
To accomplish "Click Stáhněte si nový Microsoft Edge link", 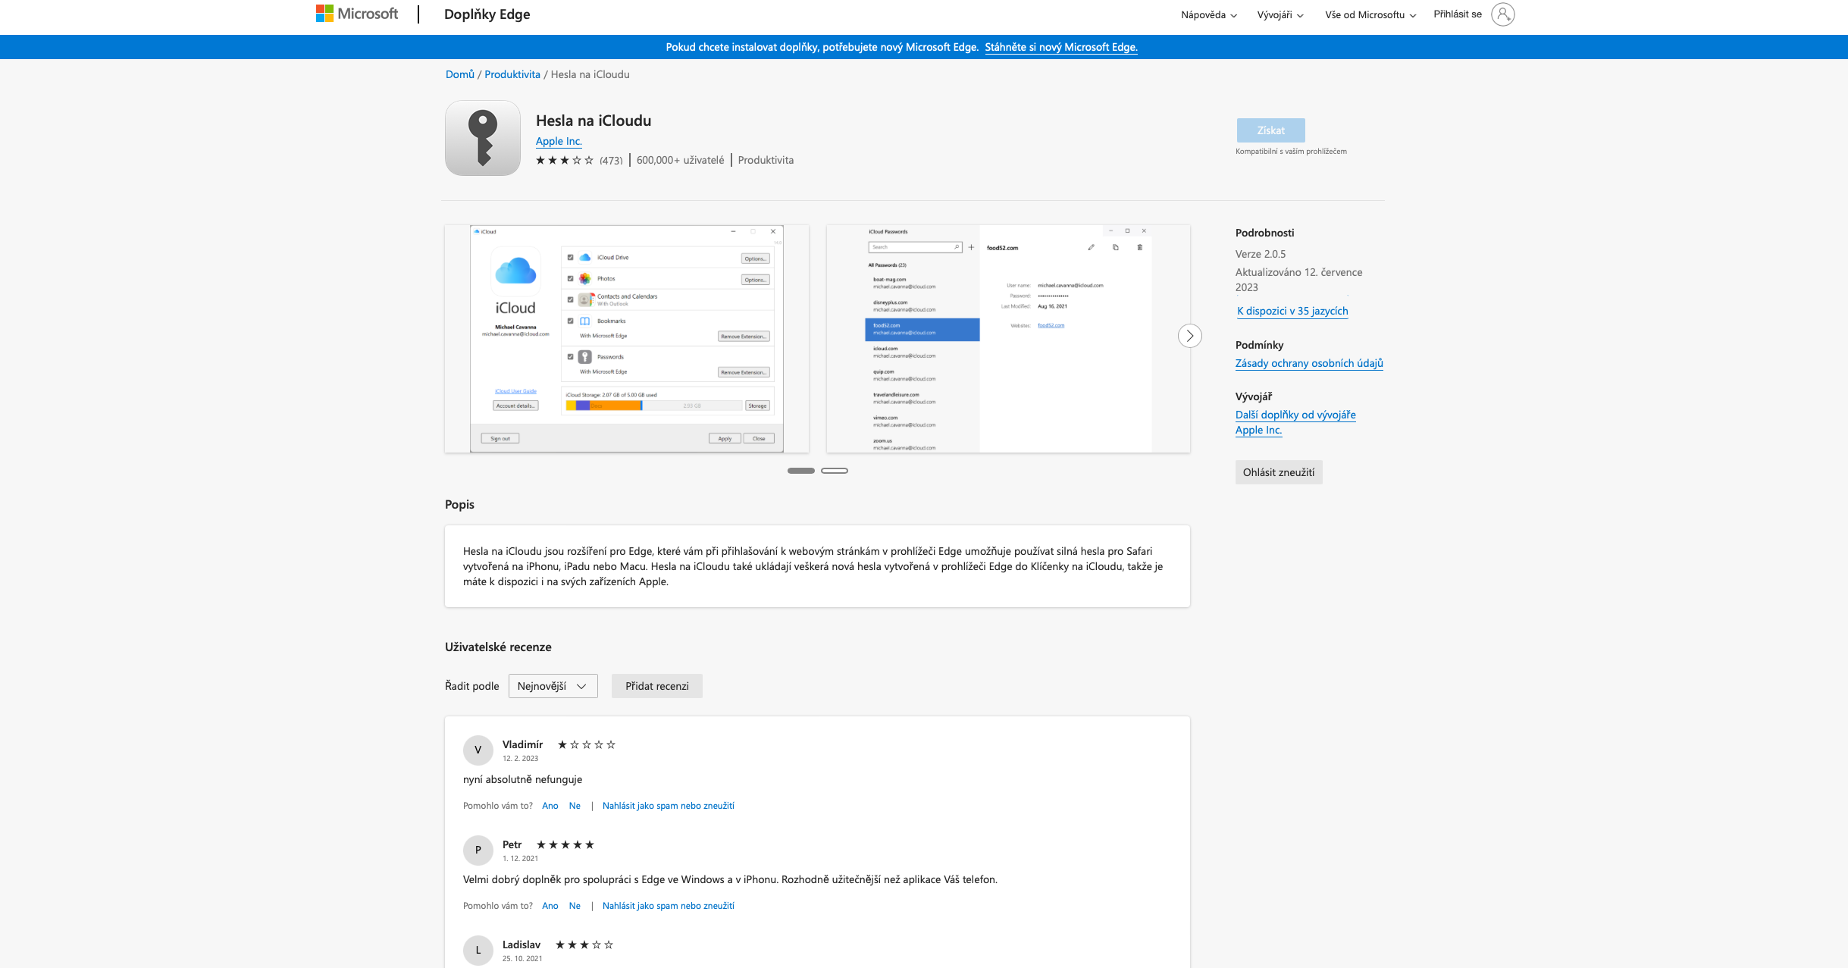I will pyautogui.click(x=1060, y=47).
